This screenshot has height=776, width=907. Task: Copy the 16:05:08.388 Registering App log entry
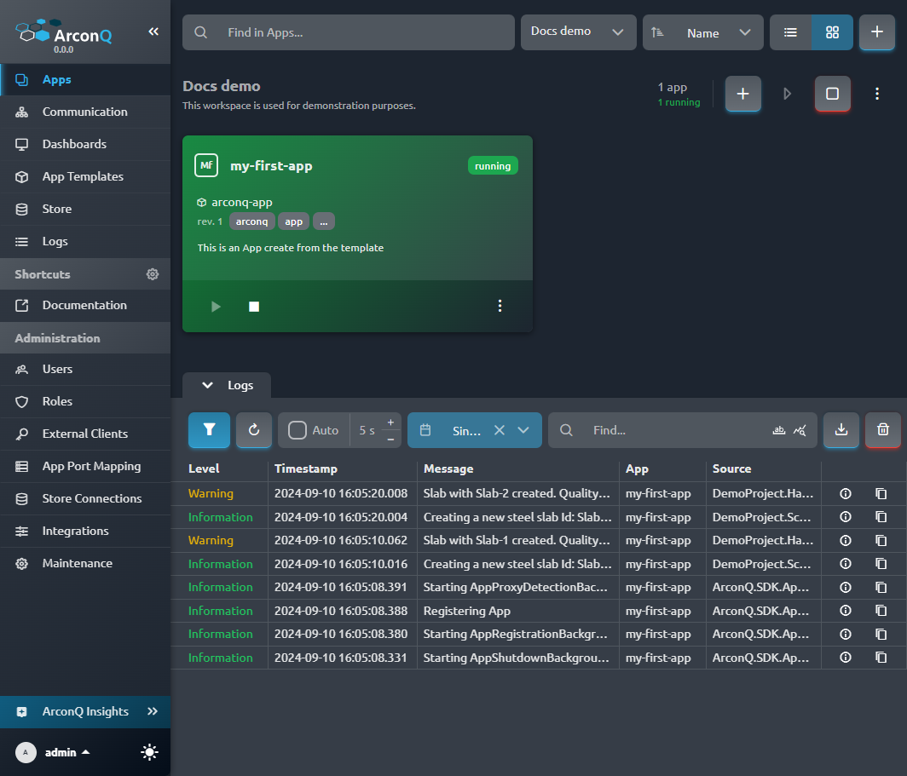(881, 611)
